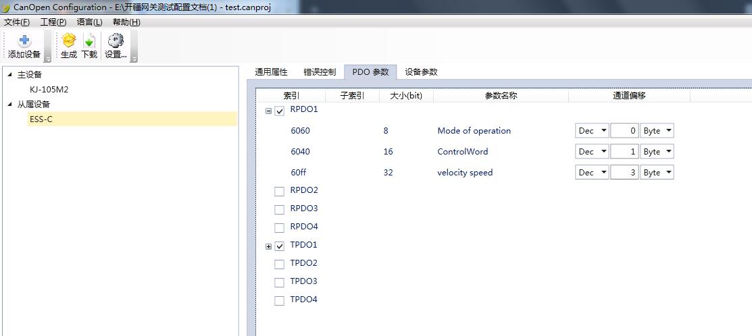Collapse the RPDO1 tree node

point(269,111)
